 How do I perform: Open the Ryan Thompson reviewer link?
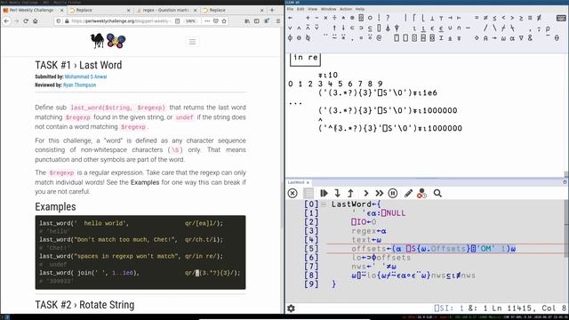(79, 85)
